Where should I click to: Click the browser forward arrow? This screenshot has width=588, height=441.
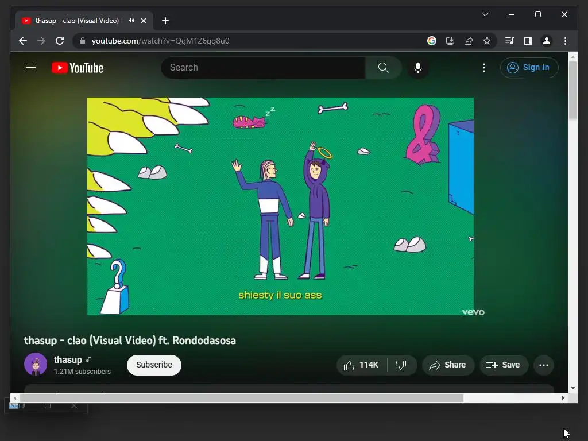point(41,41)
